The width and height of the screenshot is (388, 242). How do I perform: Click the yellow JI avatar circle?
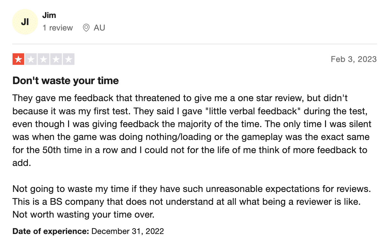(25, 22)
